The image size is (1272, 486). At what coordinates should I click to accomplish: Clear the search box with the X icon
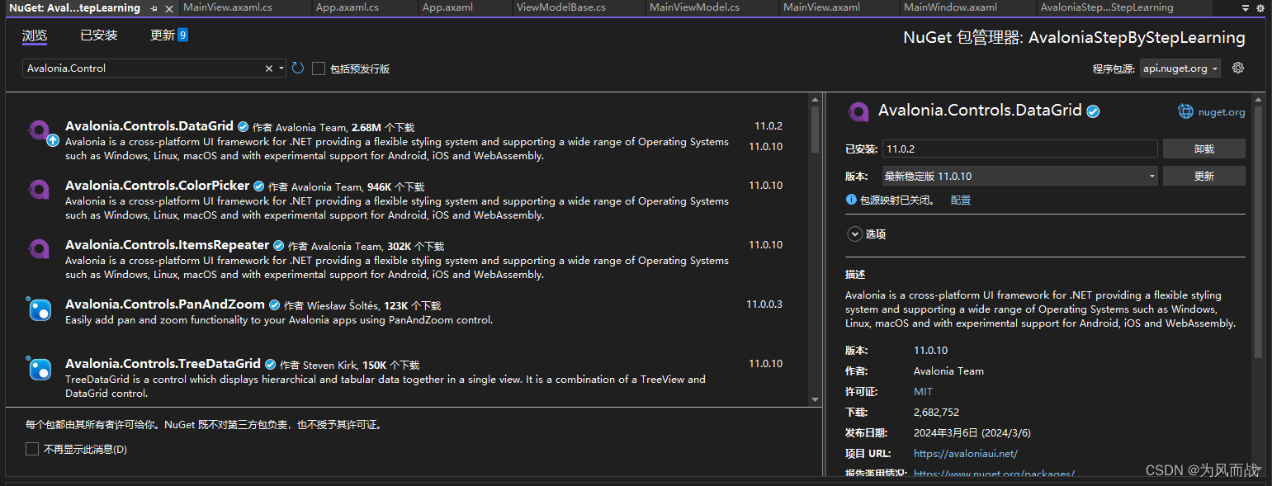[x=269, y=68]
